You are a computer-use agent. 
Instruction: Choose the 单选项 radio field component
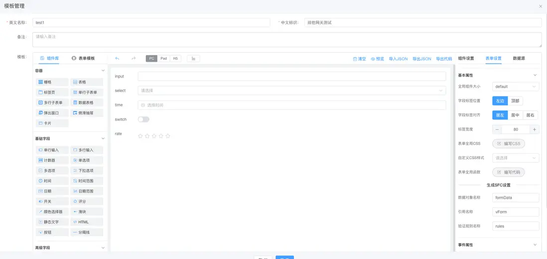(x=87, y=161)
